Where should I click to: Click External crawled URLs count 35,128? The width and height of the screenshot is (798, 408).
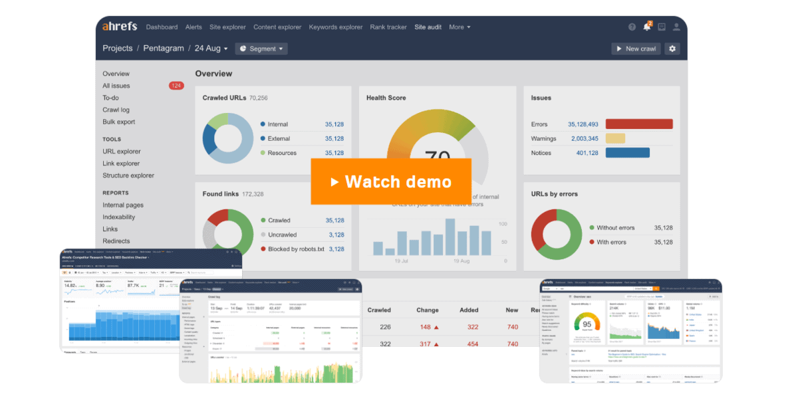tap(334, 139)
